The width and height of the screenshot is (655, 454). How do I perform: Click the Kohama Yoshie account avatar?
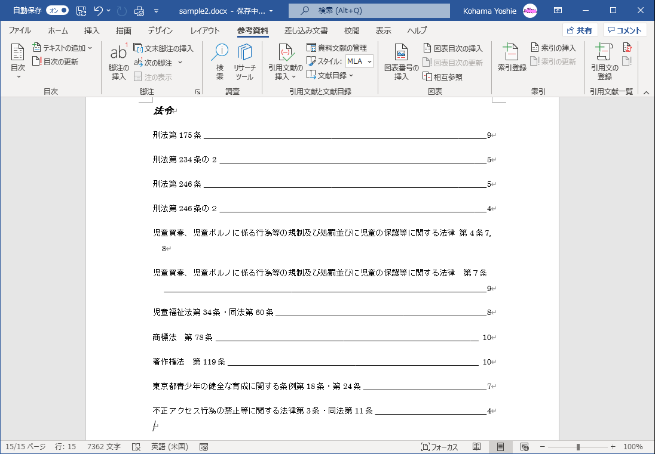(530, 11)
